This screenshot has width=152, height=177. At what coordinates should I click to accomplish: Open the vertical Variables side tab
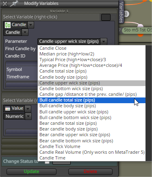[121, 12]
